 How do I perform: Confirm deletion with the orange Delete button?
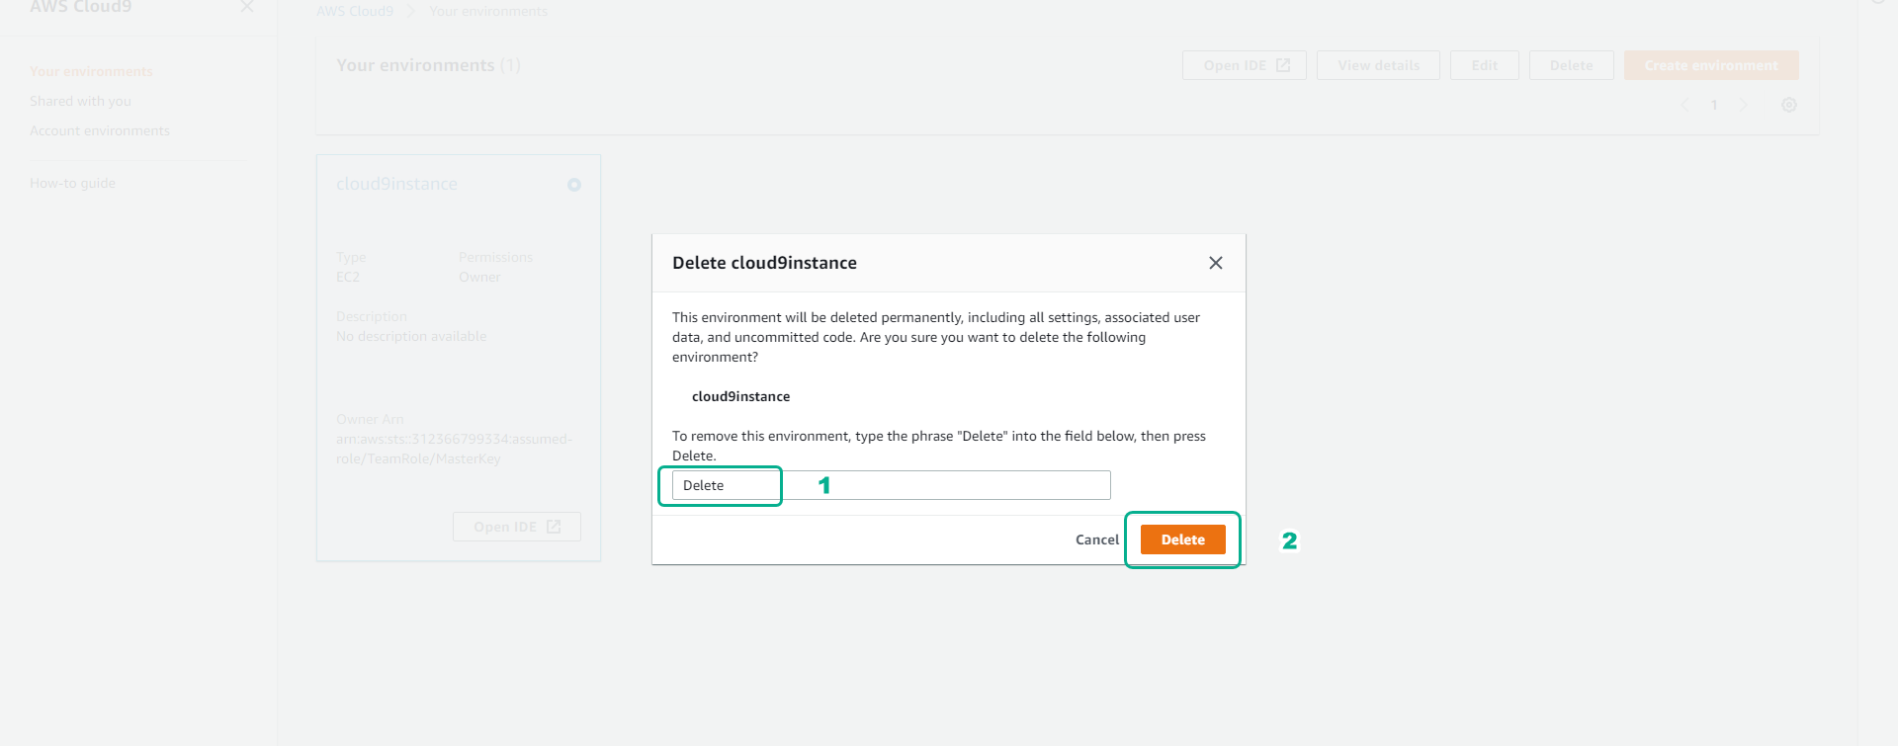coord(1183,539)
